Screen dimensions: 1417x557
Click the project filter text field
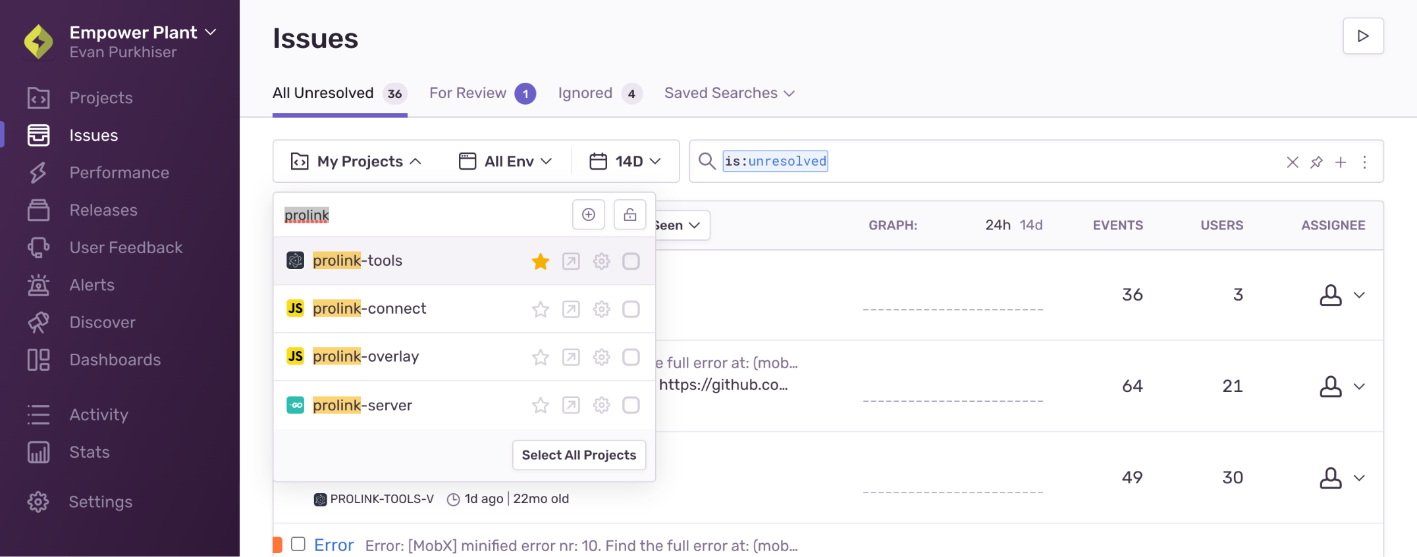(x=421, y=215)
